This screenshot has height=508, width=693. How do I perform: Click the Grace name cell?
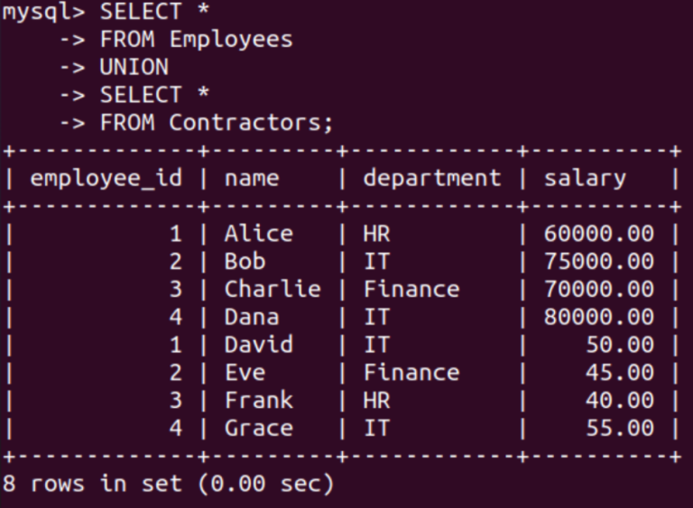pos(258,428)
